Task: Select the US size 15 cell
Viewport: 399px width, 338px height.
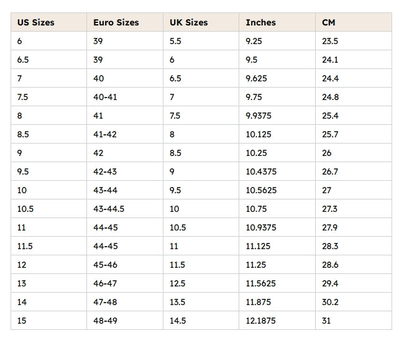Action: tap(48, 321)
